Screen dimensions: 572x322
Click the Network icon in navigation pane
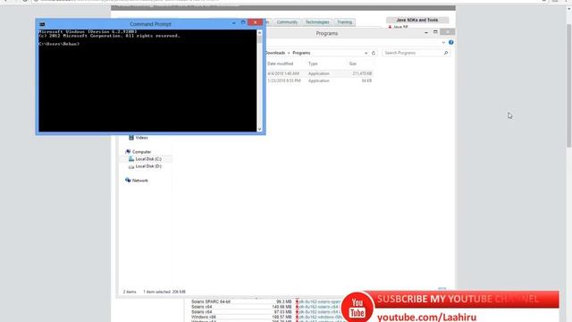128,180
